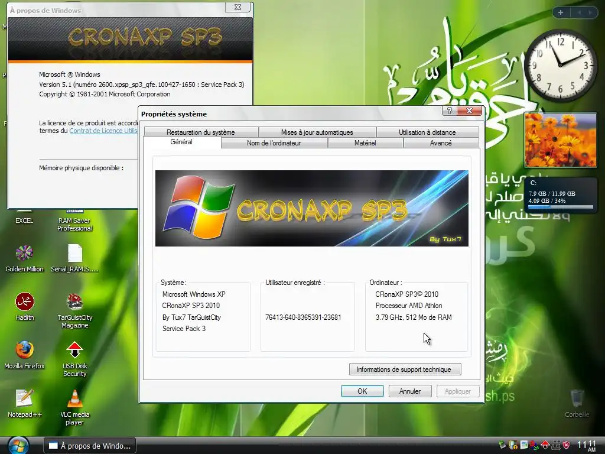Click the Safely Remove Hardware tray icon
The height and width of the screenshot is (454, 605).
[x=502, y=445]
